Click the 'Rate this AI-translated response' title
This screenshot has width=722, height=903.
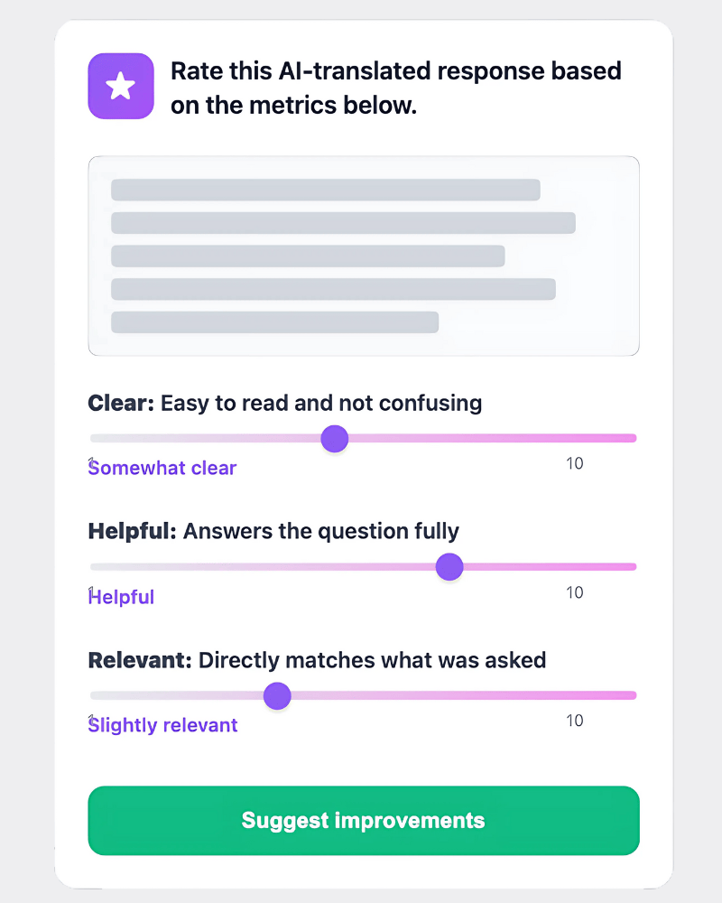(396, 88)
